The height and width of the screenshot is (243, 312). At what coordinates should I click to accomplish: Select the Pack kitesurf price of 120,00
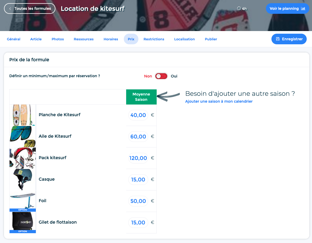pos(138,158)
